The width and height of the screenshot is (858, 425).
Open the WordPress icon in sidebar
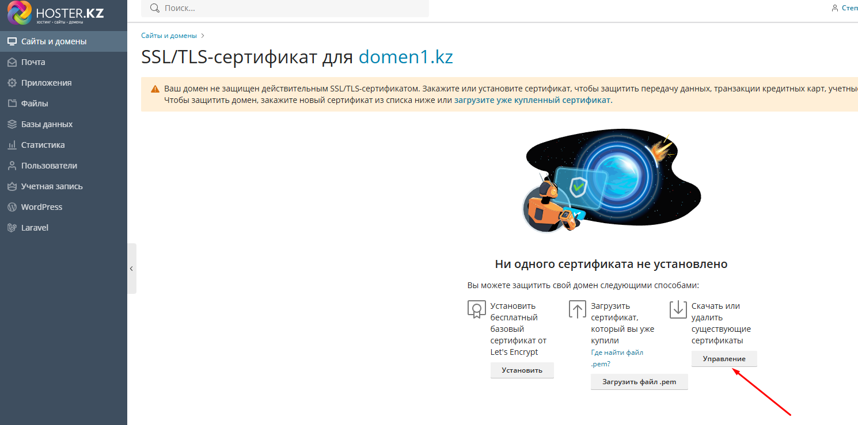point(12,207)
